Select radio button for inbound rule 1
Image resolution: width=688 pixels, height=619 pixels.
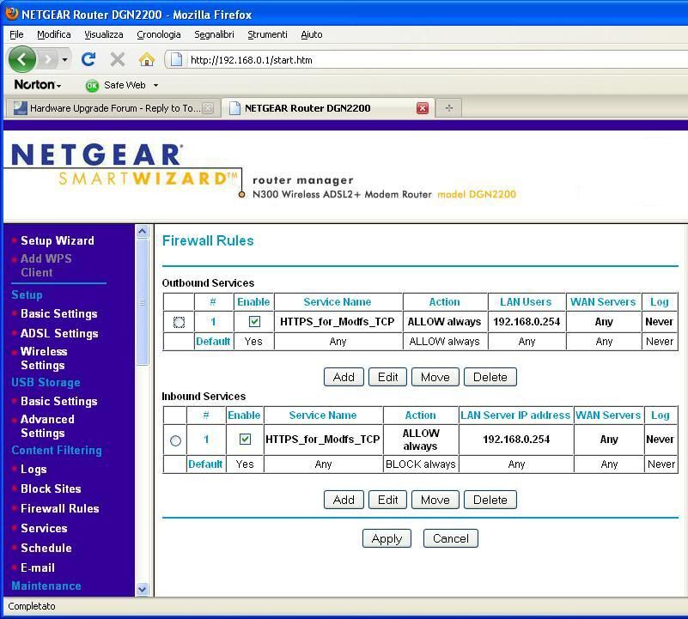pos(175,440)
